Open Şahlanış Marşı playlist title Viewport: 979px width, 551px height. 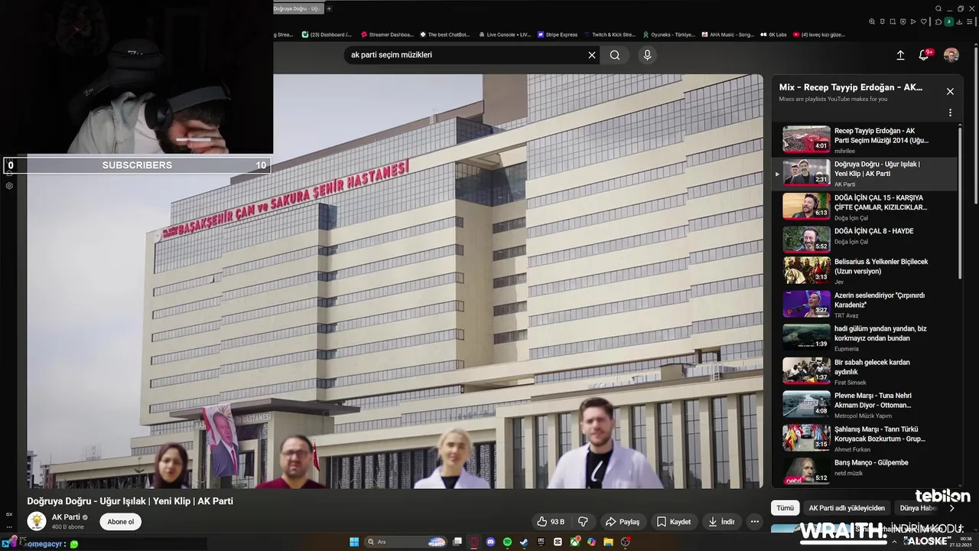coord(880,434)
